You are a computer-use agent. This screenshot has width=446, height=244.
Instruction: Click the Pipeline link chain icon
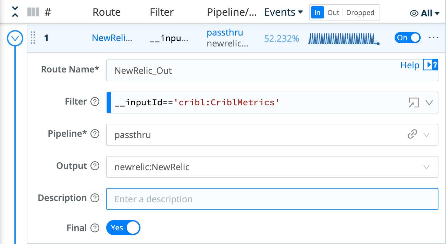click(x=412, y=135)
